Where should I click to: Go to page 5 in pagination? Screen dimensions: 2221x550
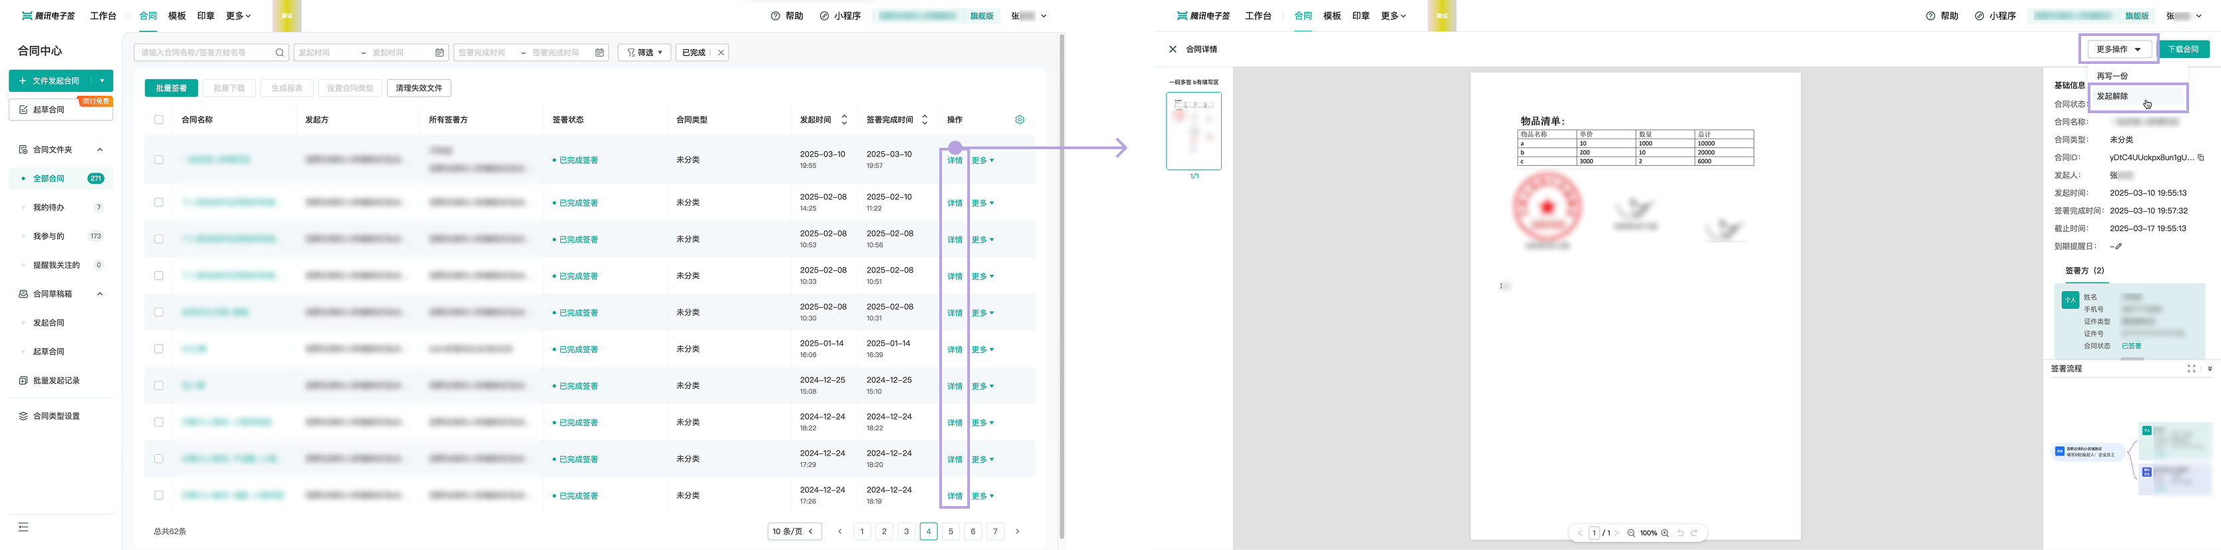951,531
